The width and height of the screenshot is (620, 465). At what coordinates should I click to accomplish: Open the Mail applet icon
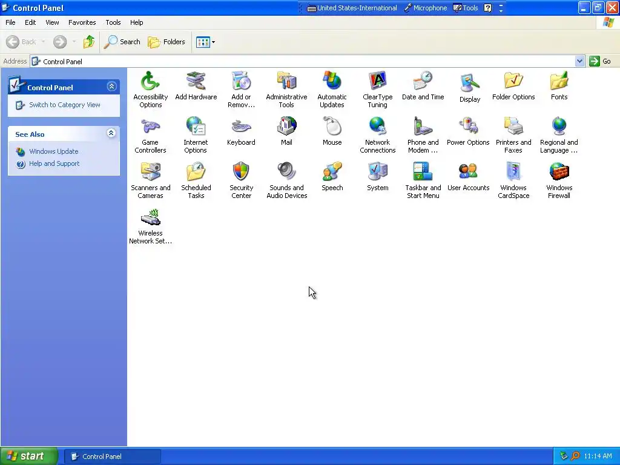286,127
